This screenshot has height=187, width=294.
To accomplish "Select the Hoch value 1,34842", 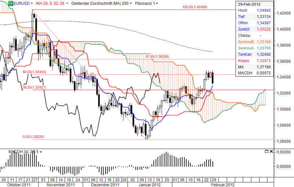I will [x=263, y=11].
